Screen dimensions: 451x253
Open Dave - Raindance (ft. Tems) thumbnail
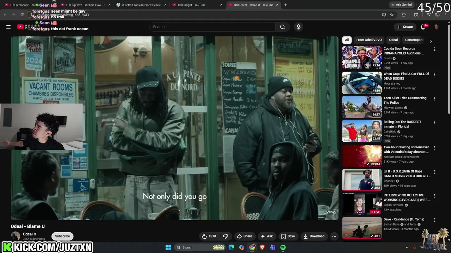pyautogui.click(x=362, y=228)
